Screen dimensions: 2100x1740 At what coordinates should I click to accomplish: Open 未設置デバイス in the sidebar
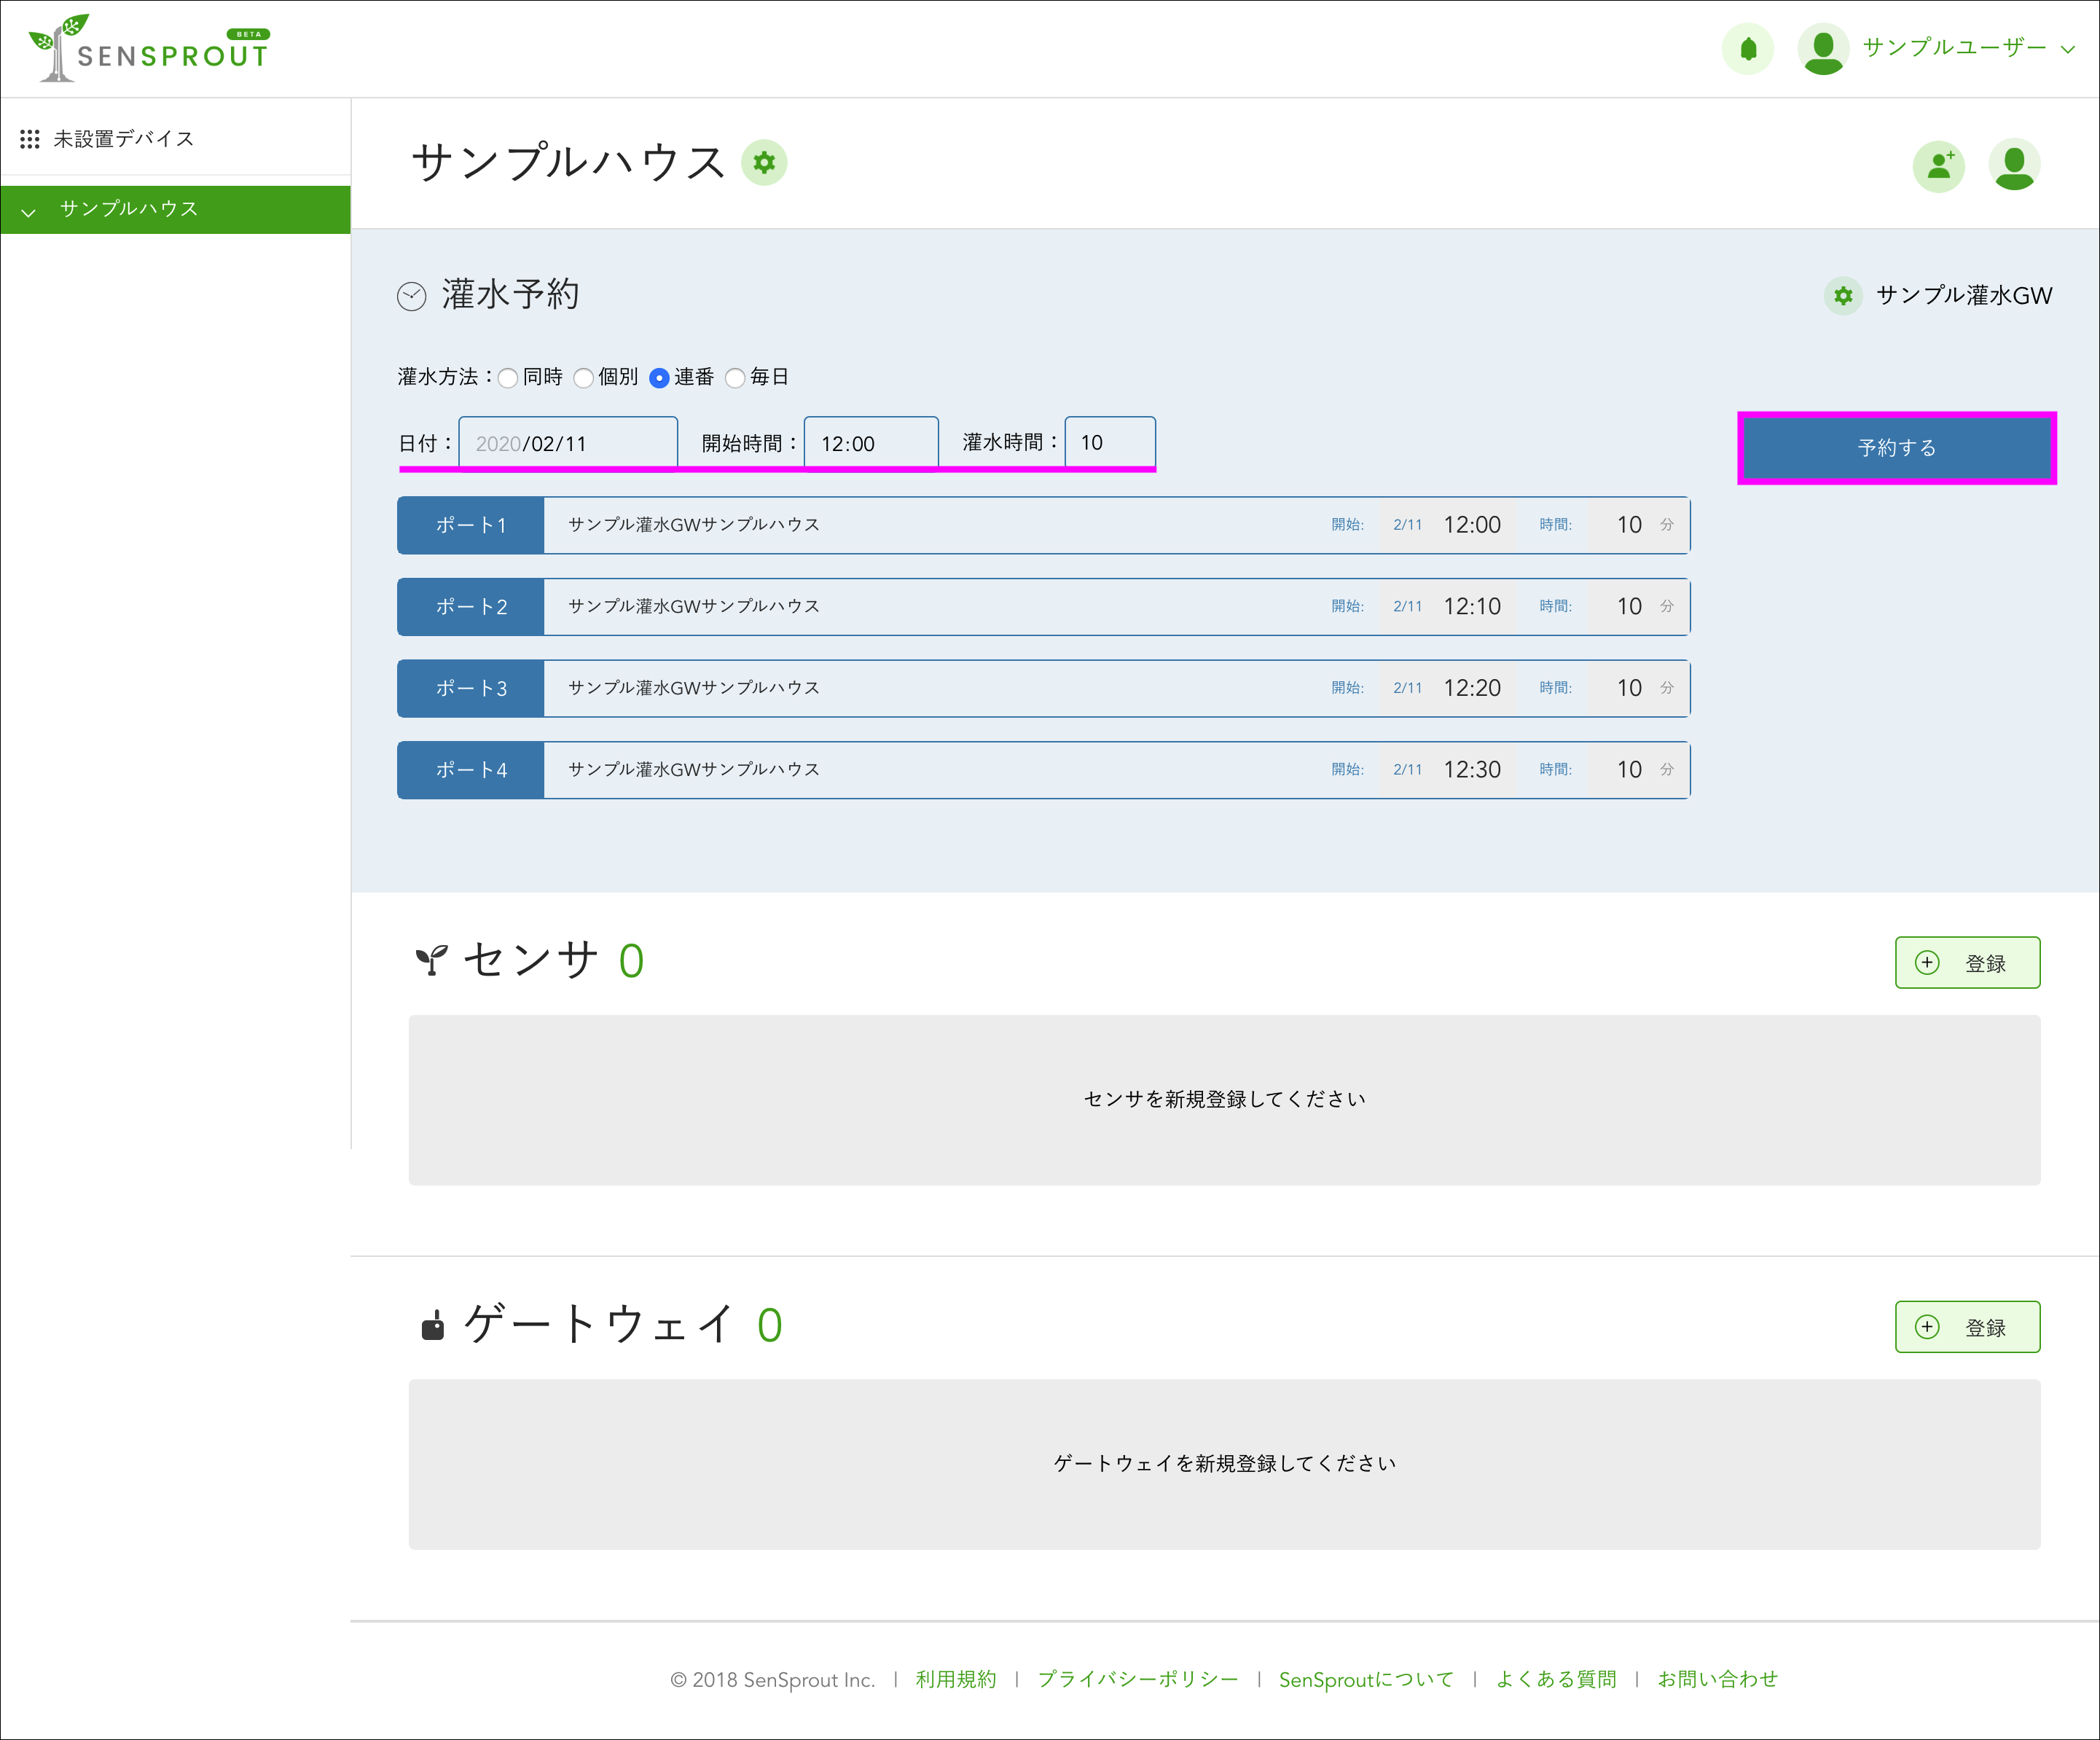(123, 139)
